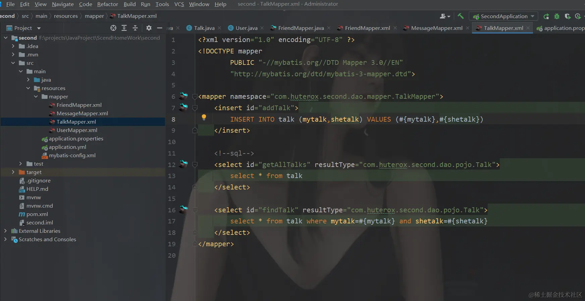The height and width of the screenshot is (301, 585).
Task: Open the Refactor menu
Action: 107,4
